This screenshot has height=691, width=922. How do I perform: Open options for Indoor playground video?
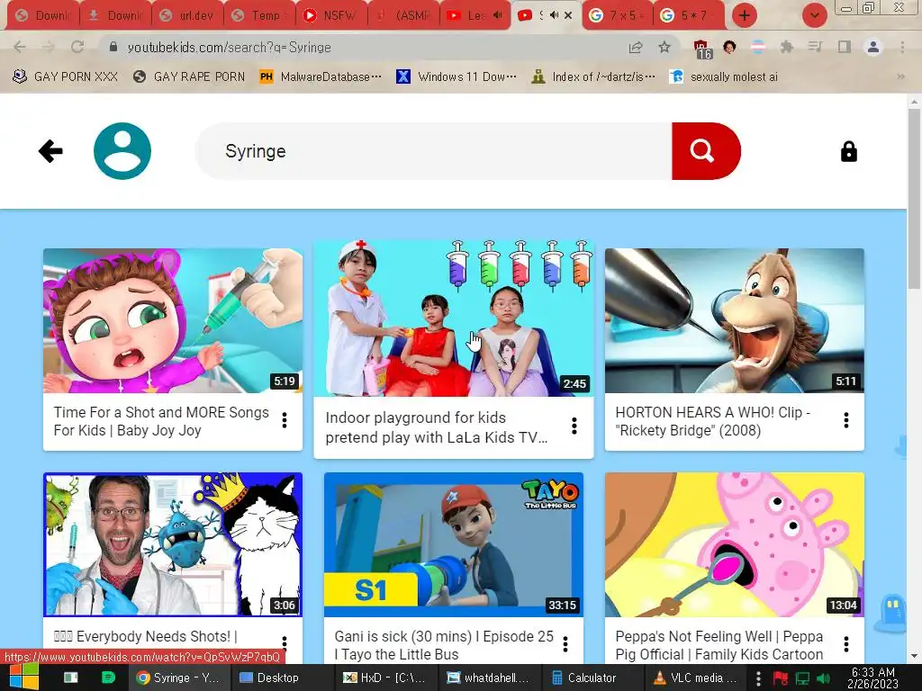[574, 426]
